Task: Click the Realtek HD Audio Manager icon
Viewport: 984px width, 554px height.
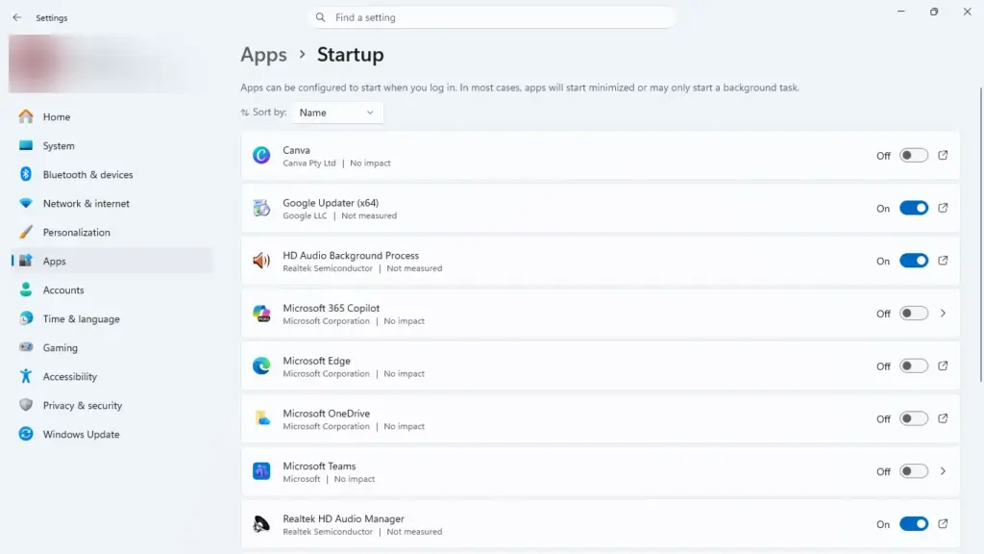Action: point(261,524)
